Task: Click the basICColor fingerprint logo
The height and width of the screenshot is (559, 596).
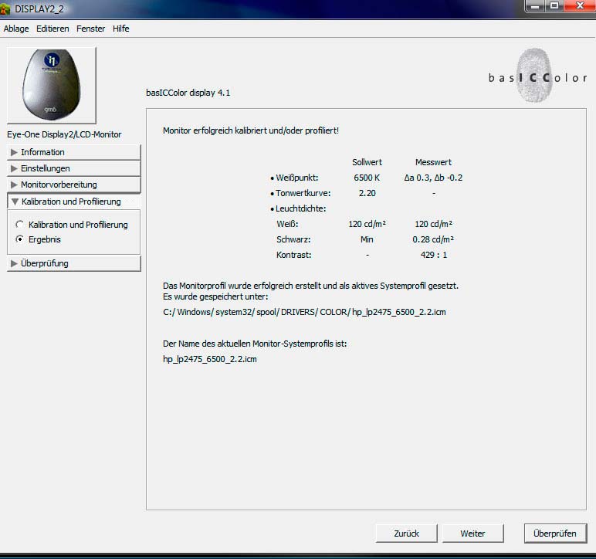Action: coord(535,74)
